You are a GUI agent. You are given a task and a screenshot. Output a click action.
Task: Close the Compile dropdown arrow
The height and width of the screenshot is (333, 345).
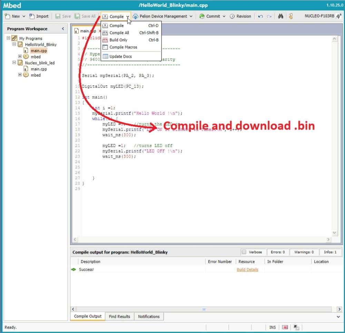point(128,17)
